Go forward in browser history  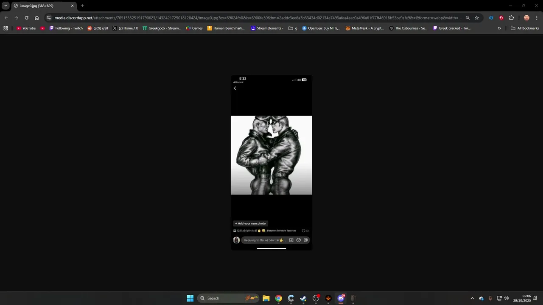(16, 18)
